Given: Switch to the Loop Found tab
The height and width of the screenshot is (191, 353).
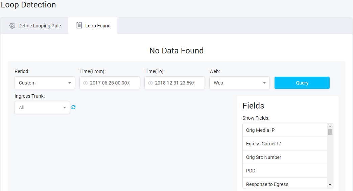Looking at the screenshot, I should [x=93, y=26].
